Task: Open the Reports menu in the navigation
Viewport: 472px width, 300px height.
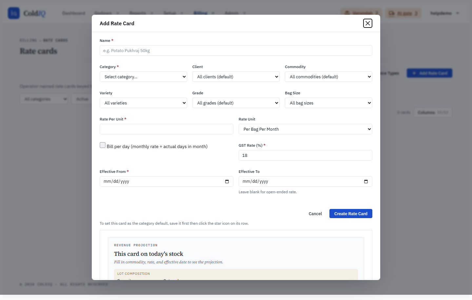Action: [x=141, y=13]
